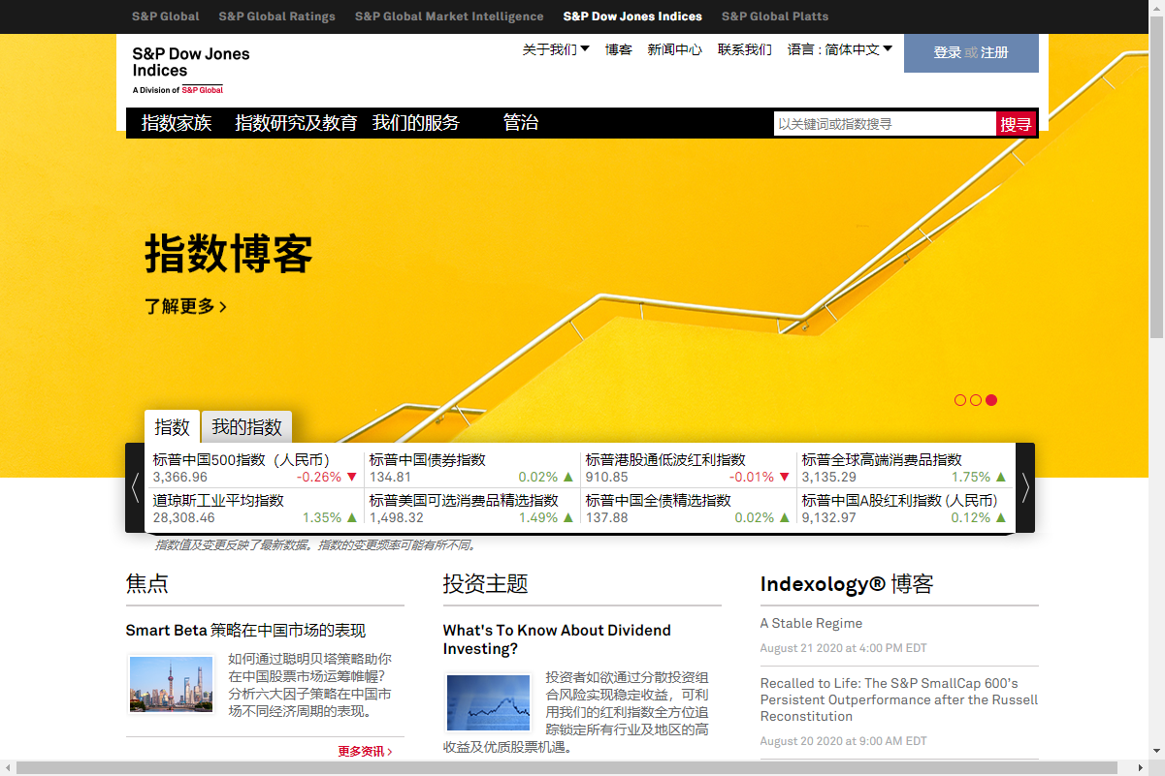Click the stock chart thumbnail image
The image size is (1165, 776).
tap(488, 702)
